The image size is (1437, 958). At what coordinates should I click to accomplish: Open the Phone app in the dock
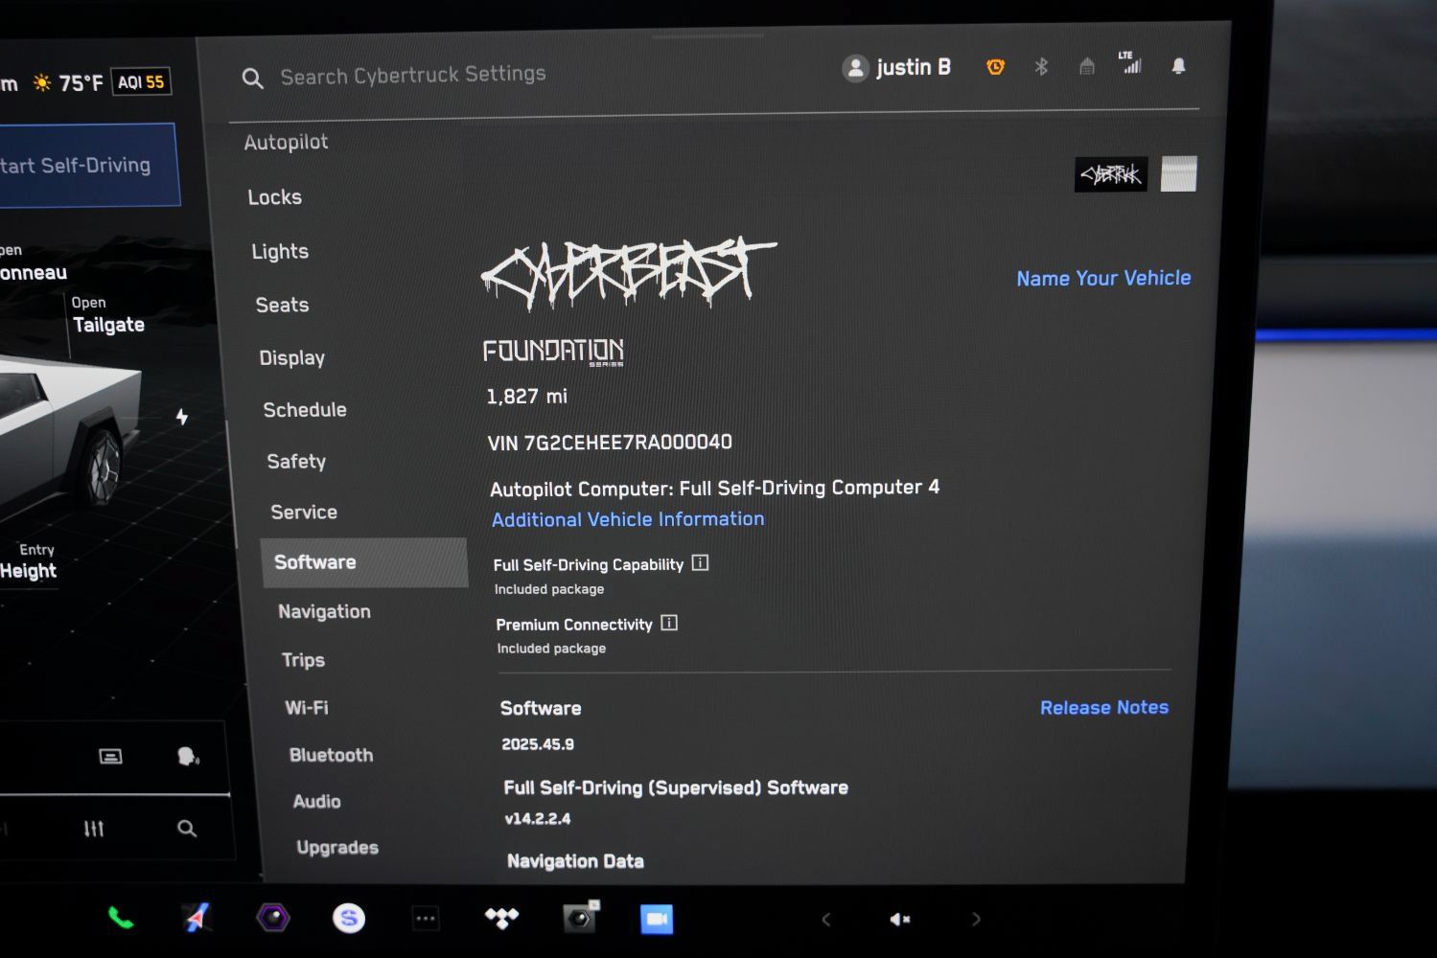click(x=121, y=918)
